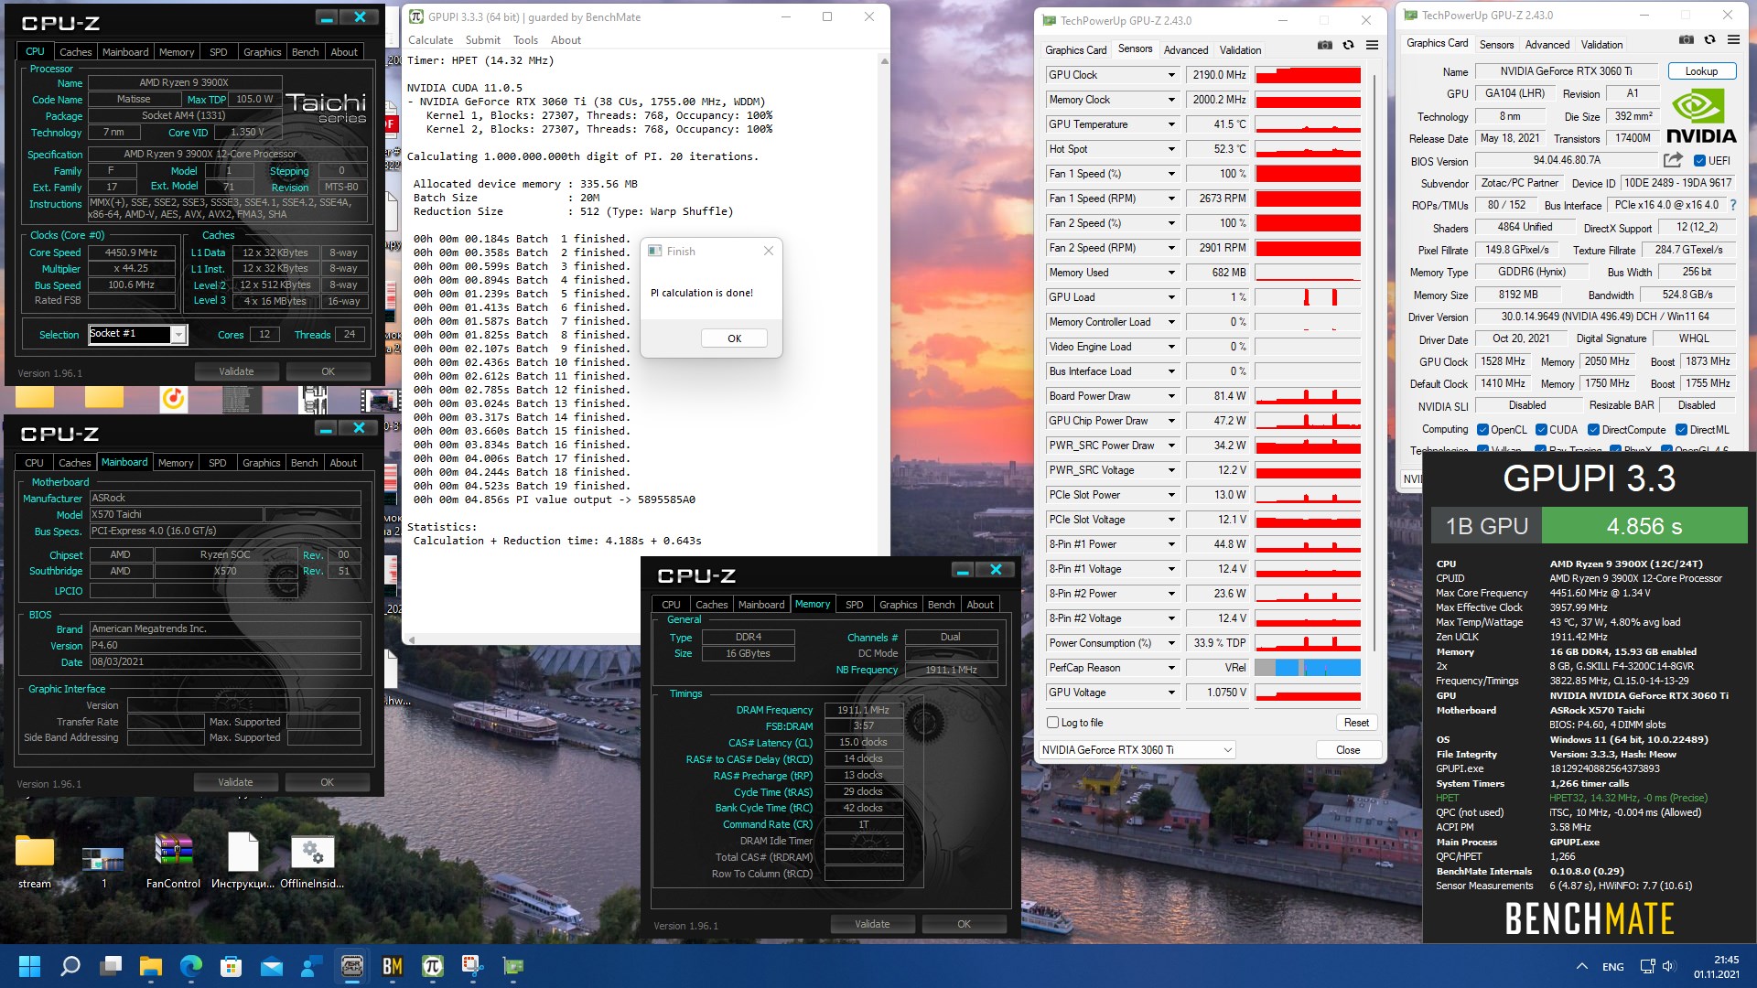Enable Log to file checkbox
Screen dimensions: 1757x988
tap(1052, 723)
